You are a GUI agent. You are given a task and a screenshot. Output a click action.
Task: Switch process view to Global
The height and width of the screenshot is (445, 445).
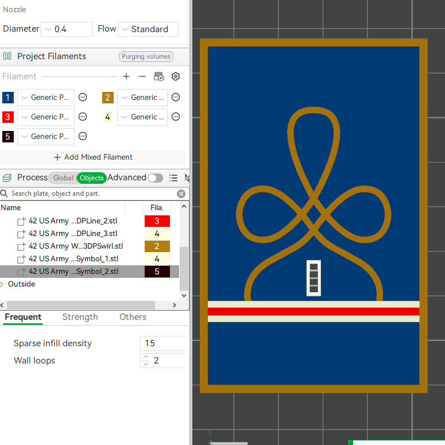tap(63, 178)
